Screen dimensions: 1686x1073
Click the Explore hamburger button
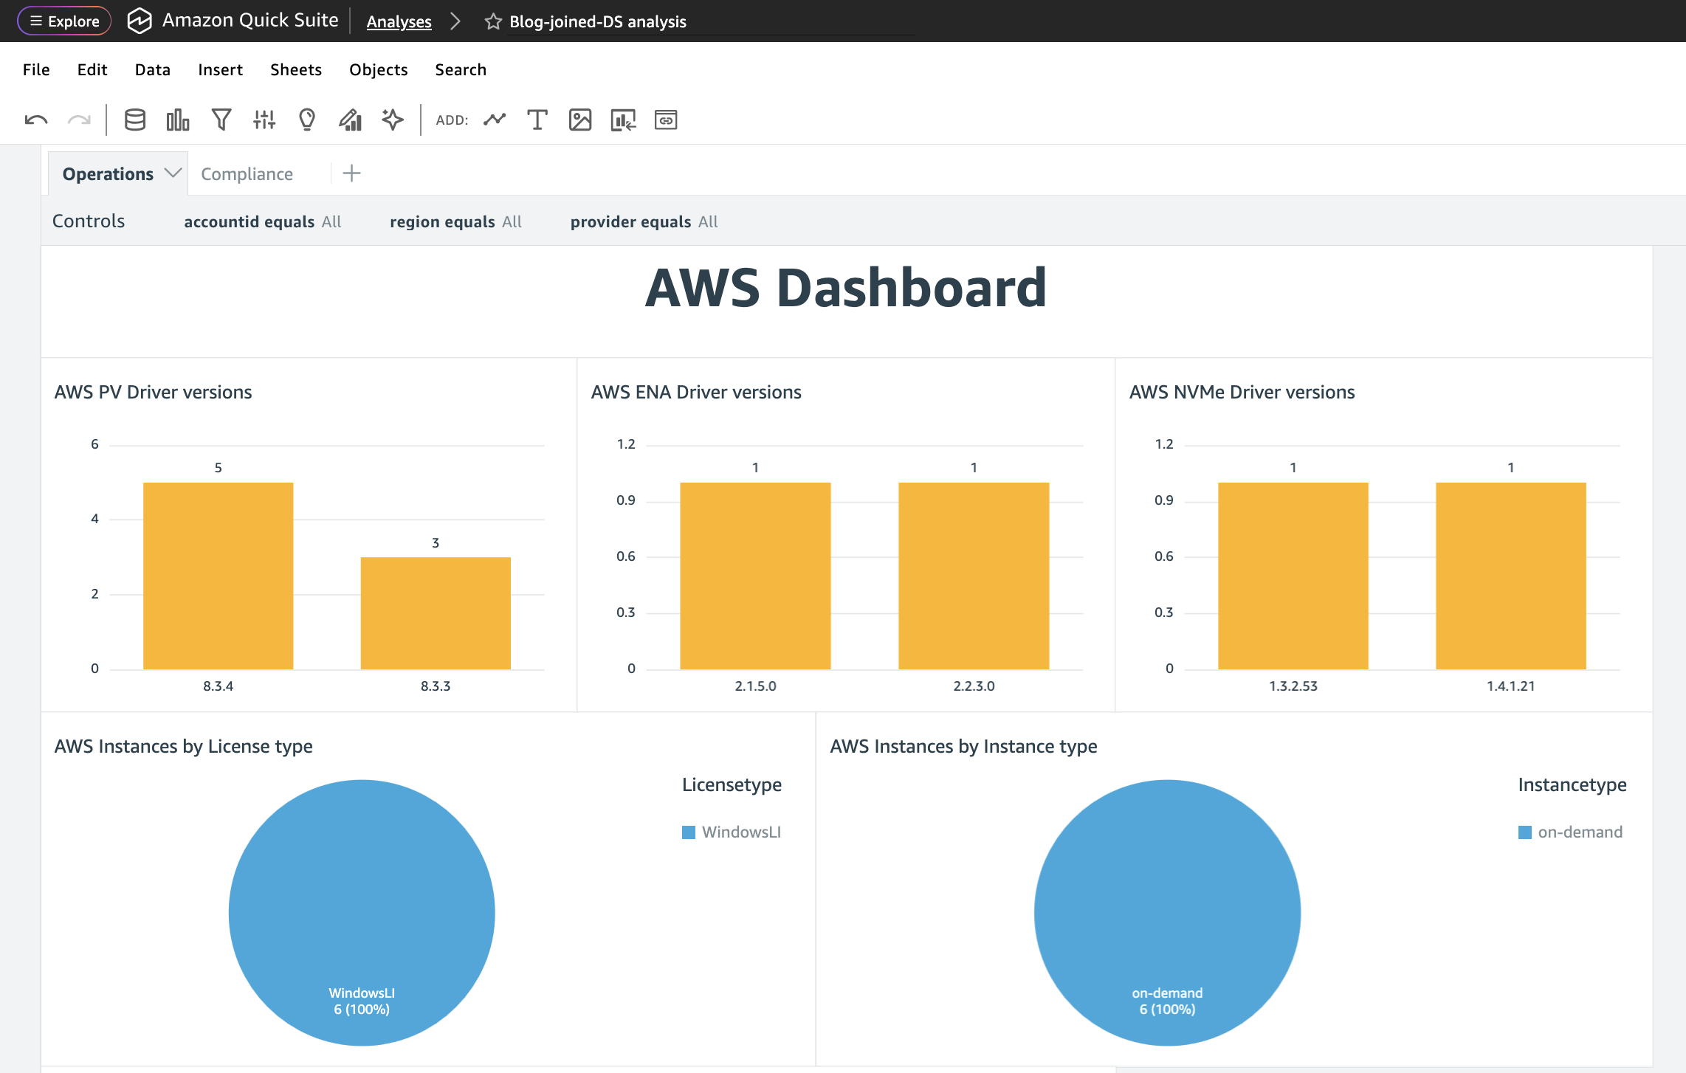63,21
